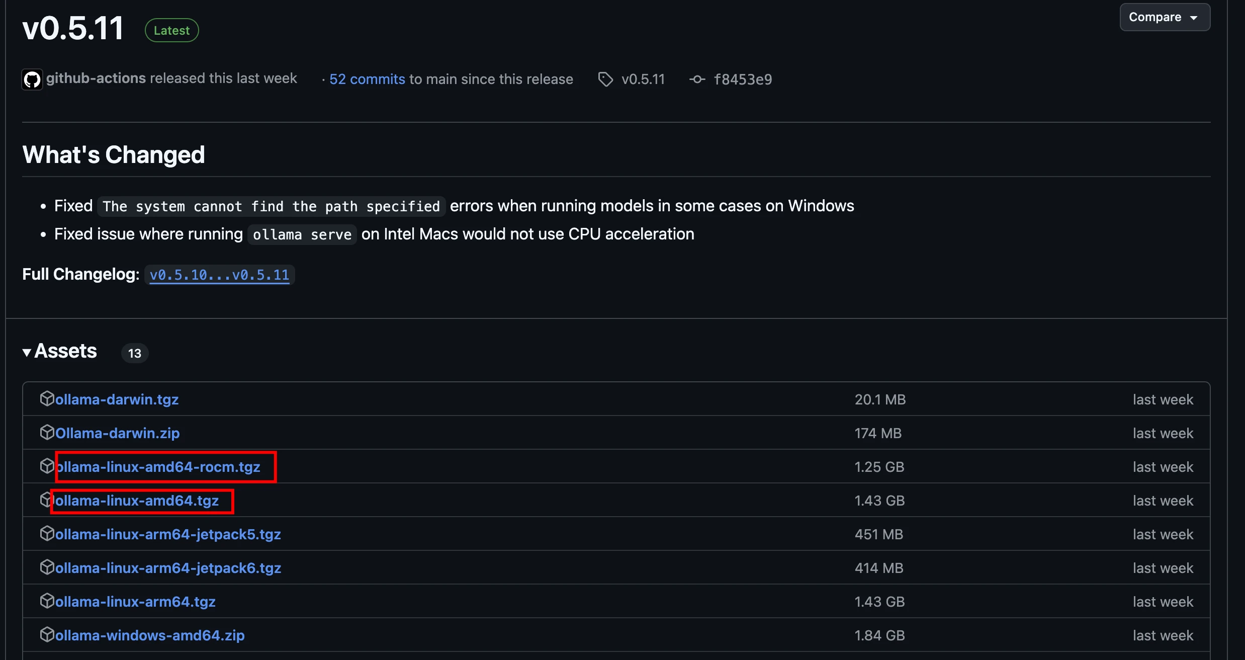
Task: Click package icon for ollama-linux-arm64.tgz
Action: (x=47, y=601)
